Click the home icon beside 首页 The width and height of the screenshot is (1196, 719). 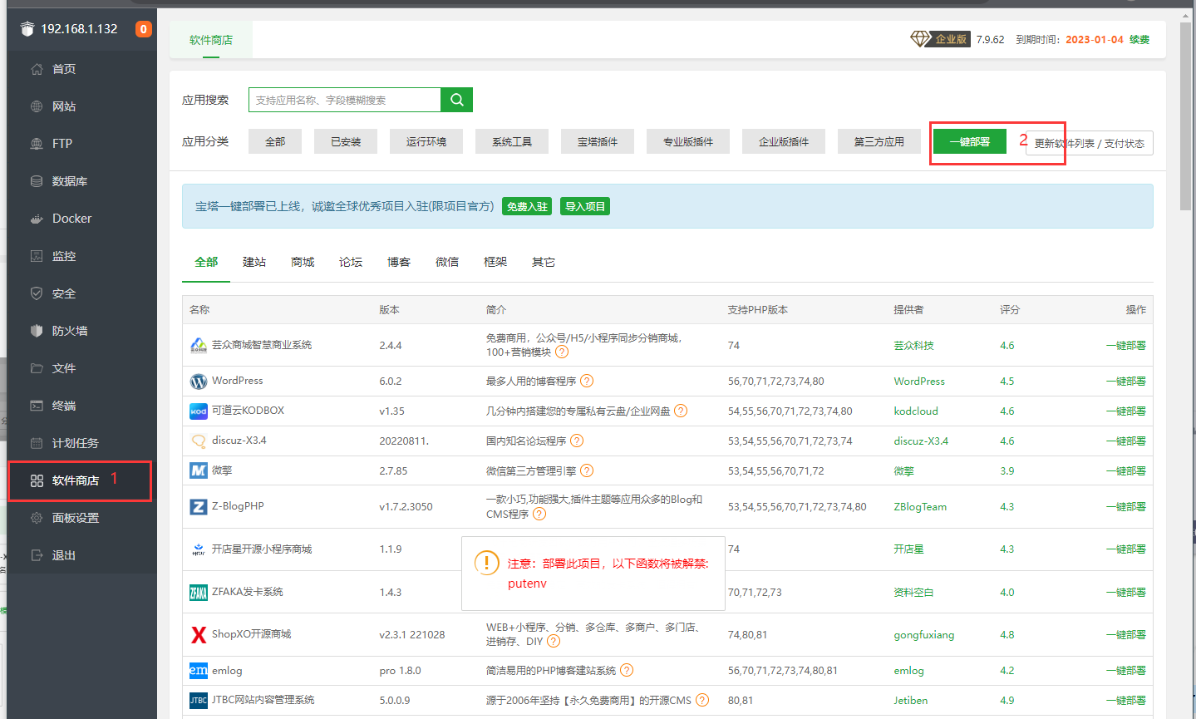pyautogui.click(x=37, y=69)
